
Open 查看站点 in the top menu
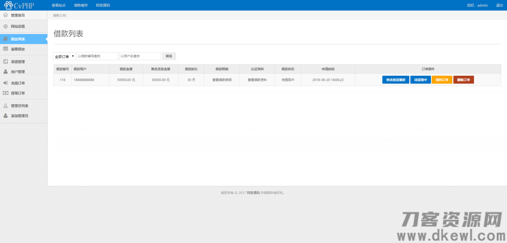coord(58,5)
